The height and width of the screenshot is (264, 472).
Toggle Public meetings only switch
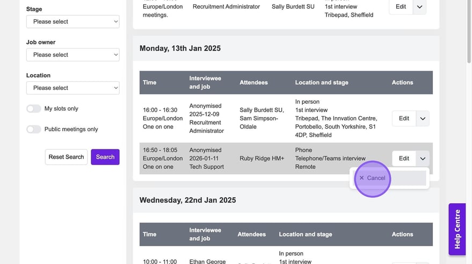[x=34, y=129]
